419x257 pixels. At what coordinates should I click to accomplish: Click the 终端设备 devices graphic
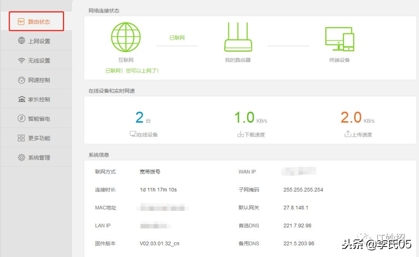(x=339, y=39)
